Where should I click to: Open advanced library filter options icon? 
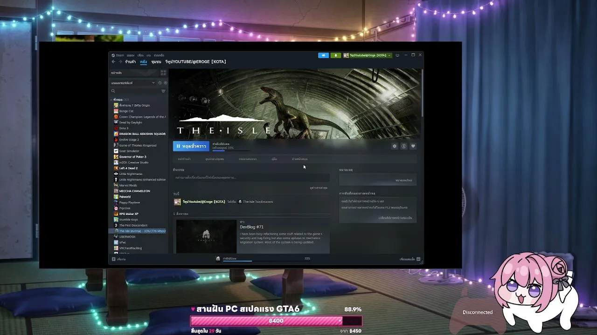coord(163,91)
